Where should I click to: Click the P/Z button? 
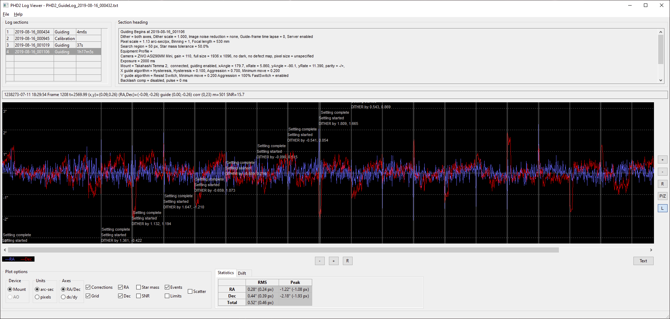[662, 196]
